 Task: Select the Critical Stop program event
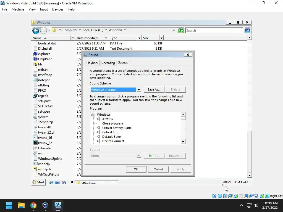click(111, 132)
